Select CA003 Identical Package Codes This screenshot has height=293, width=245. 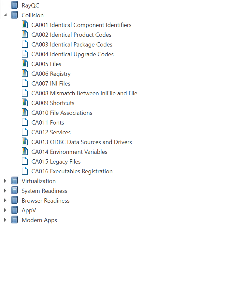(x=72, y=44)
